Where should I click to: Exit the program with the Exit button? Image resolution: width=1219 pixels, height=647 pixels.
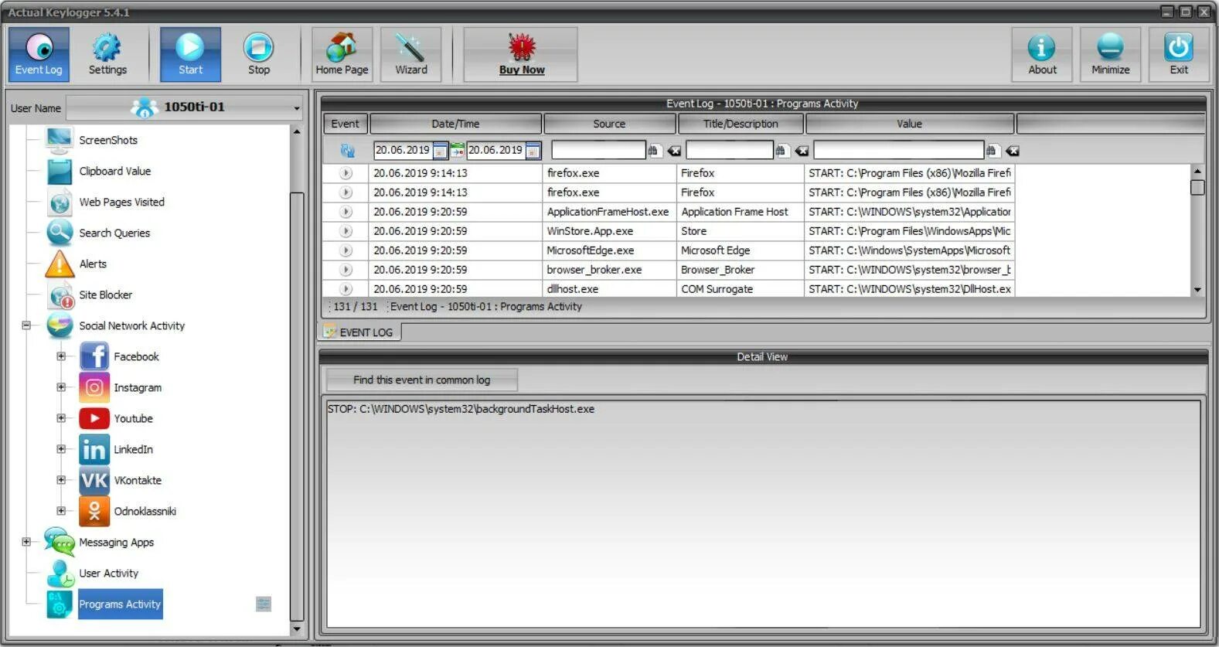(x=1179, y=54)
